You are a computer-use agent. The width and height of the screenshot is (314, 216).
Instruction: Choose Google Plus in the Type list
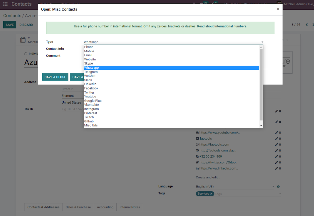click(172, 101)
